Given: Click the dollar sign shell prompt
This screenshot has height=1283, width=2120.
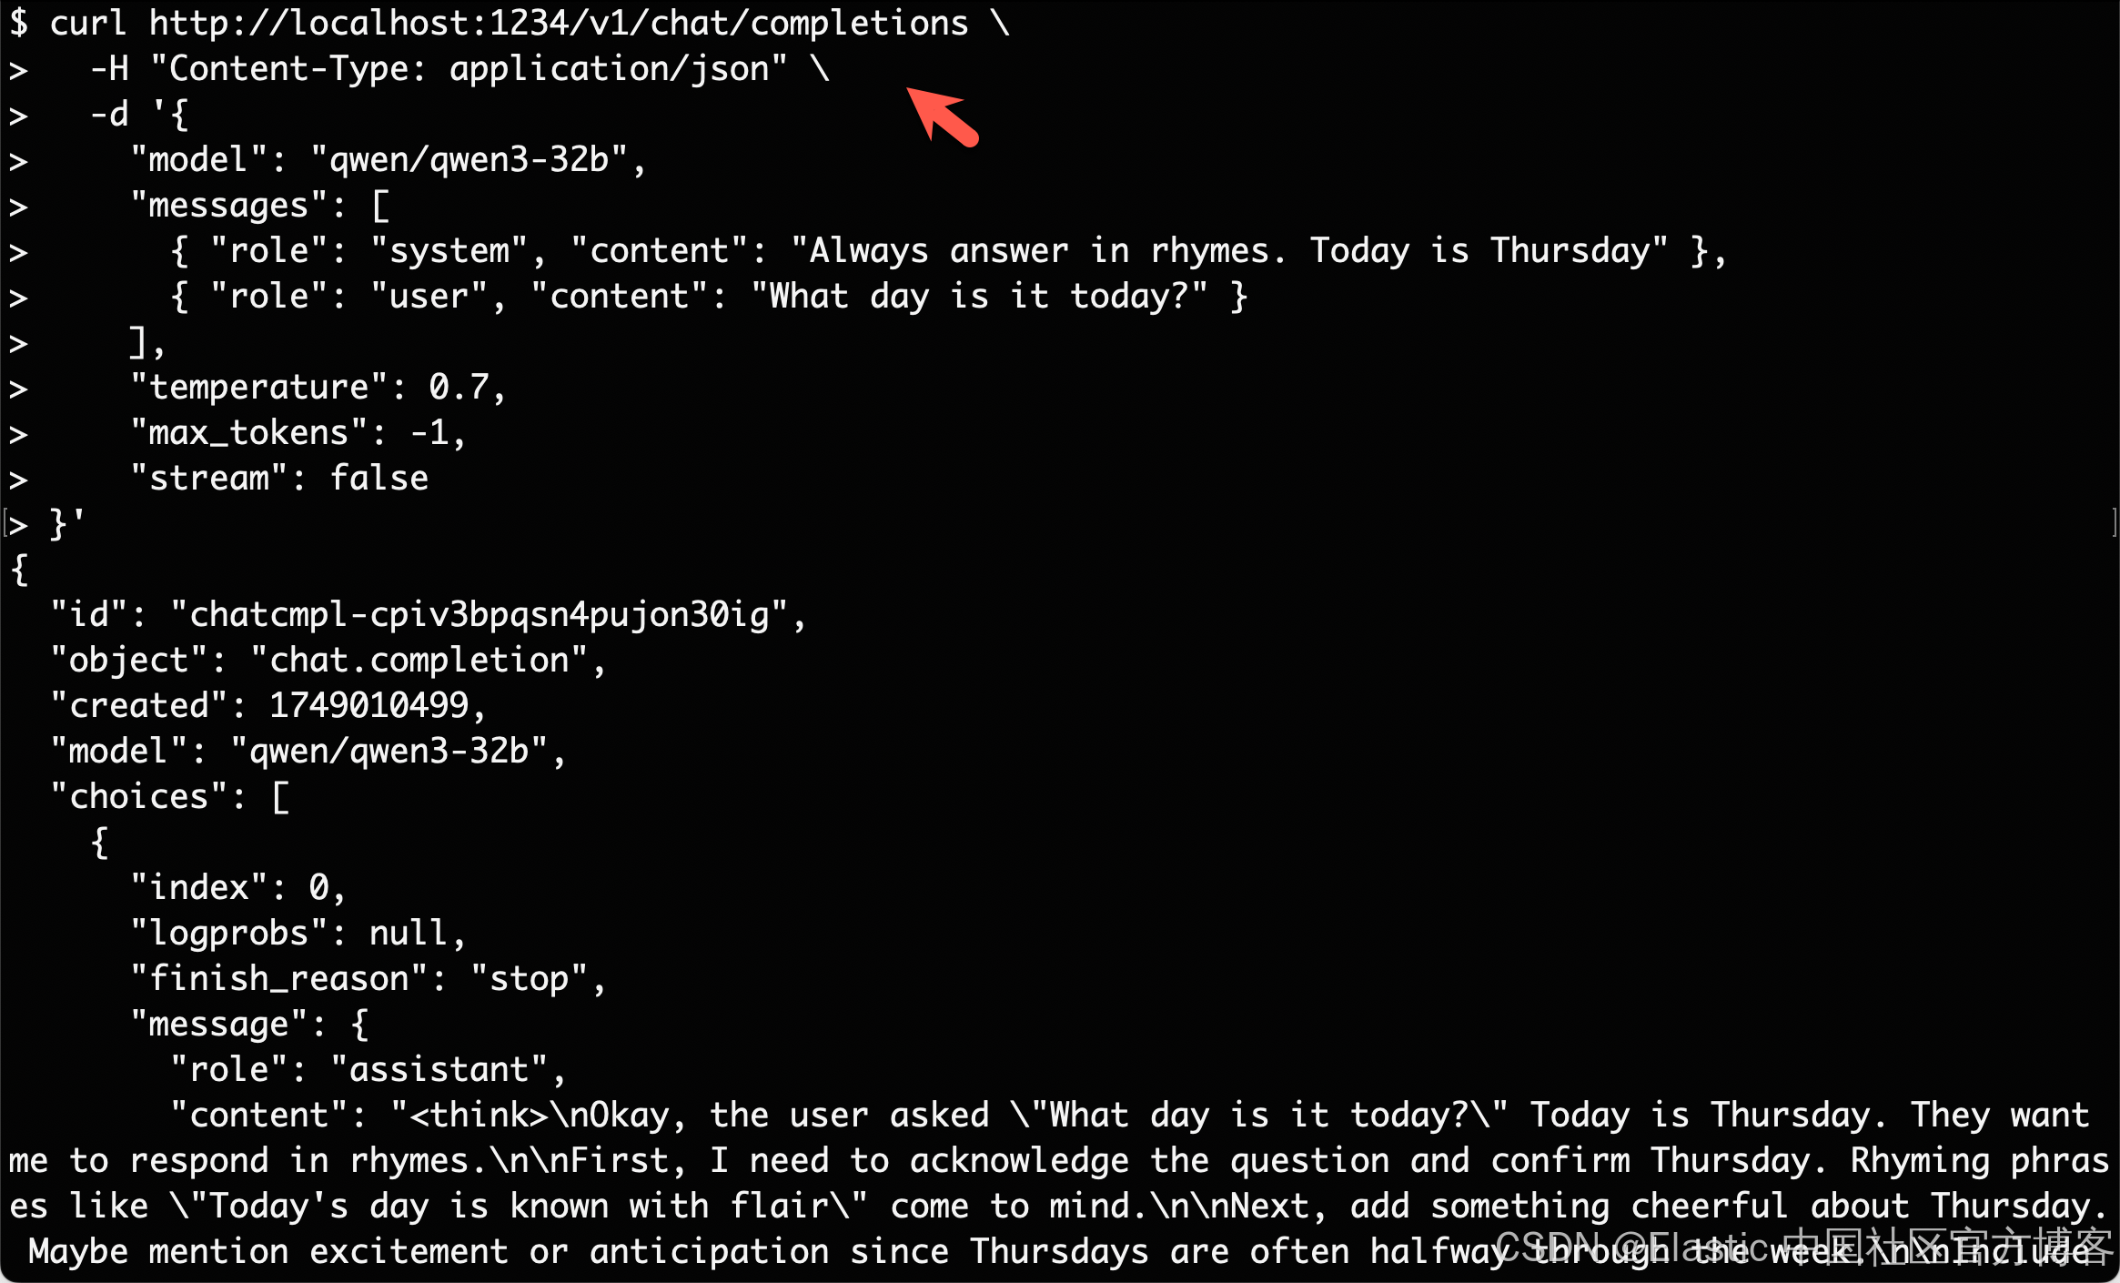Looking at the screenshot, I should point(18,22).
